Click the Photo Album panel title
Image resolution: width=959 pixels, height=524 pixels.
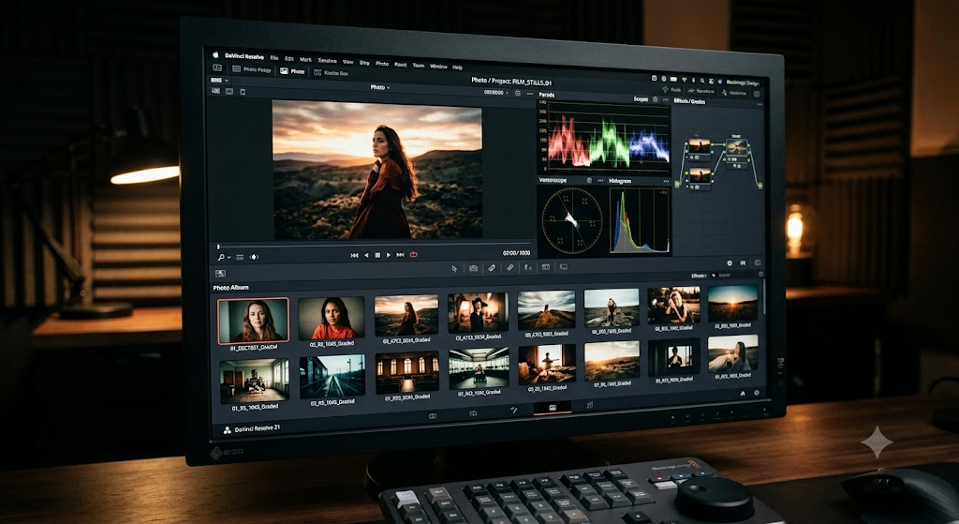point(230,287)
